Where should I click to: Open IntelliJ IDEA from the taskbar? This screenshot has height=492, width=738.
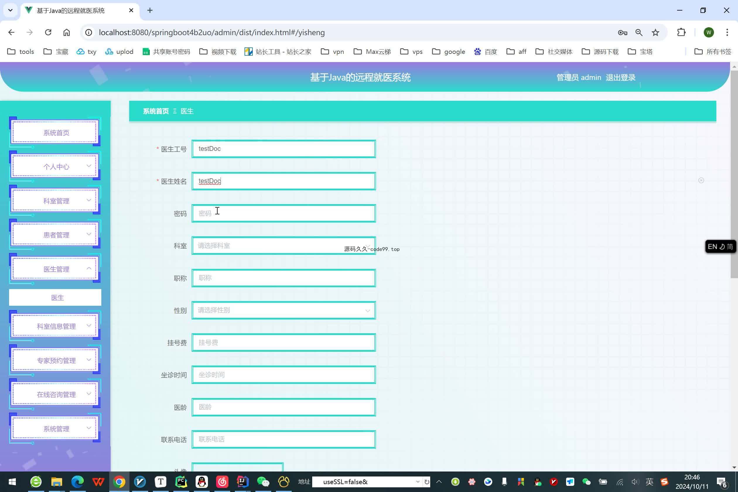coord(242,482)
